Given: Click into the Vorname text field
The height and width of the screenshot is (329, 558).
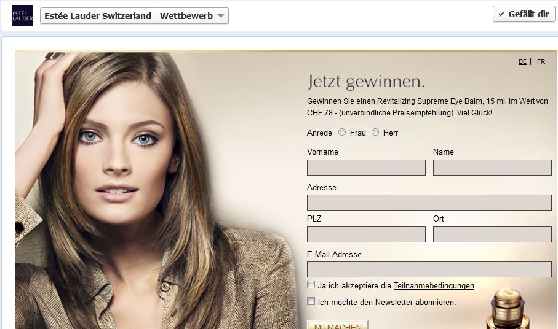Looking at the screenshot, I should (366, 168).
